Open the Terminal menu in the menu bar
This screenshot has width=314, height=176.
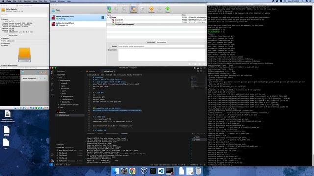[52, 1]
